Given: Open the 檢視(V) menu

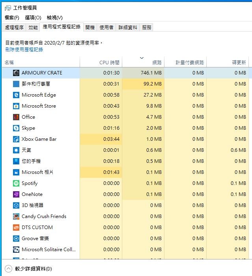Looking at the screenshot, I should pyautogui.click(x=54, y=18).
